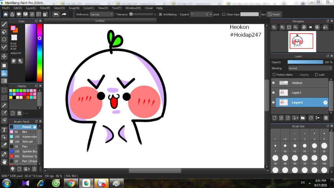Viewport: 334px width, 188px height.
Task: Hide the Layer1 just below Heokon
Action: [274, 92]
